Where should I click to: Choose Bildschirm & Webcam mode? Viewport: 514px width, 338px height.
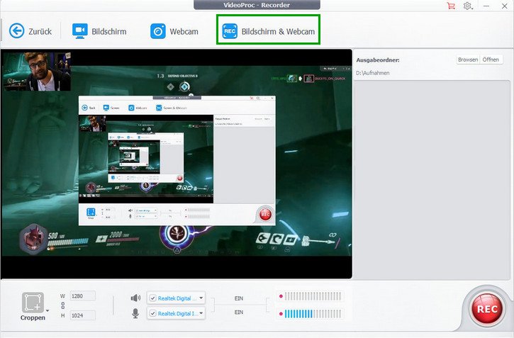coord(269,31)
